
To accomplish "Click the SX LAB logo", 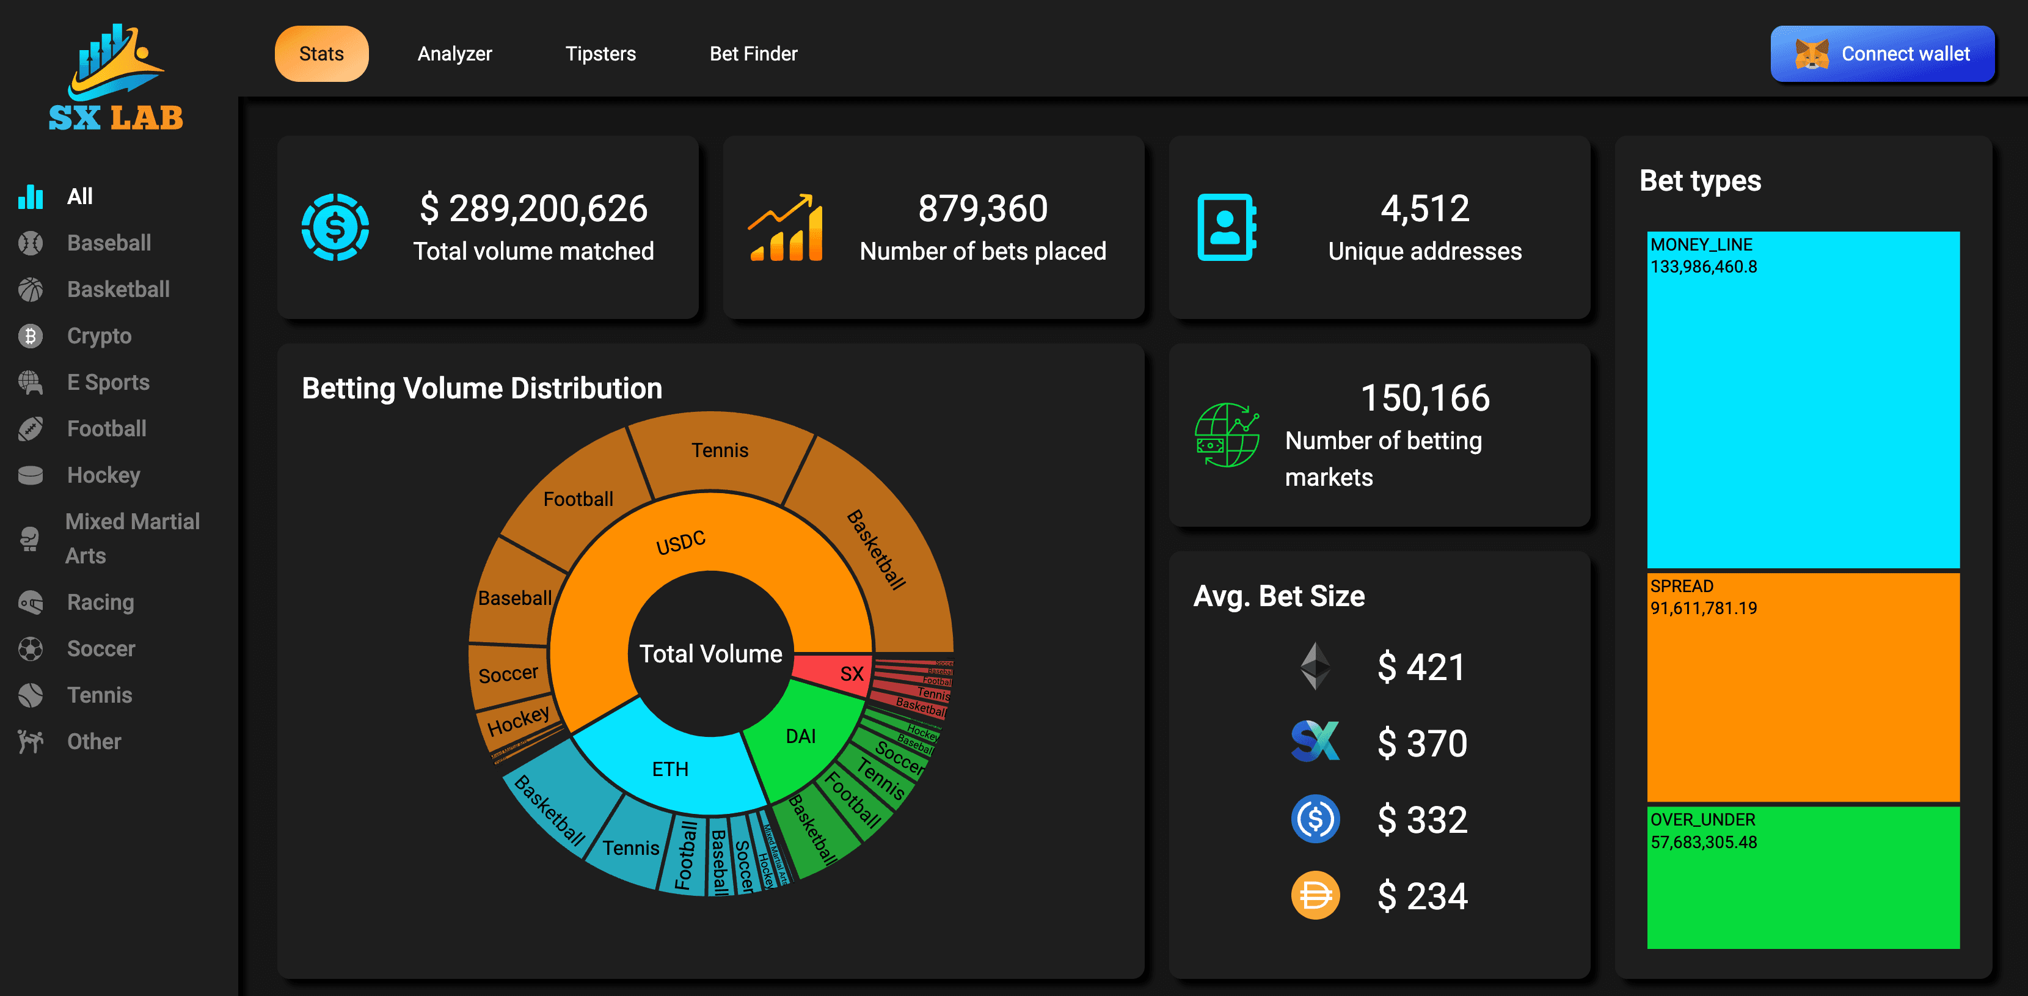I will 115,77.
